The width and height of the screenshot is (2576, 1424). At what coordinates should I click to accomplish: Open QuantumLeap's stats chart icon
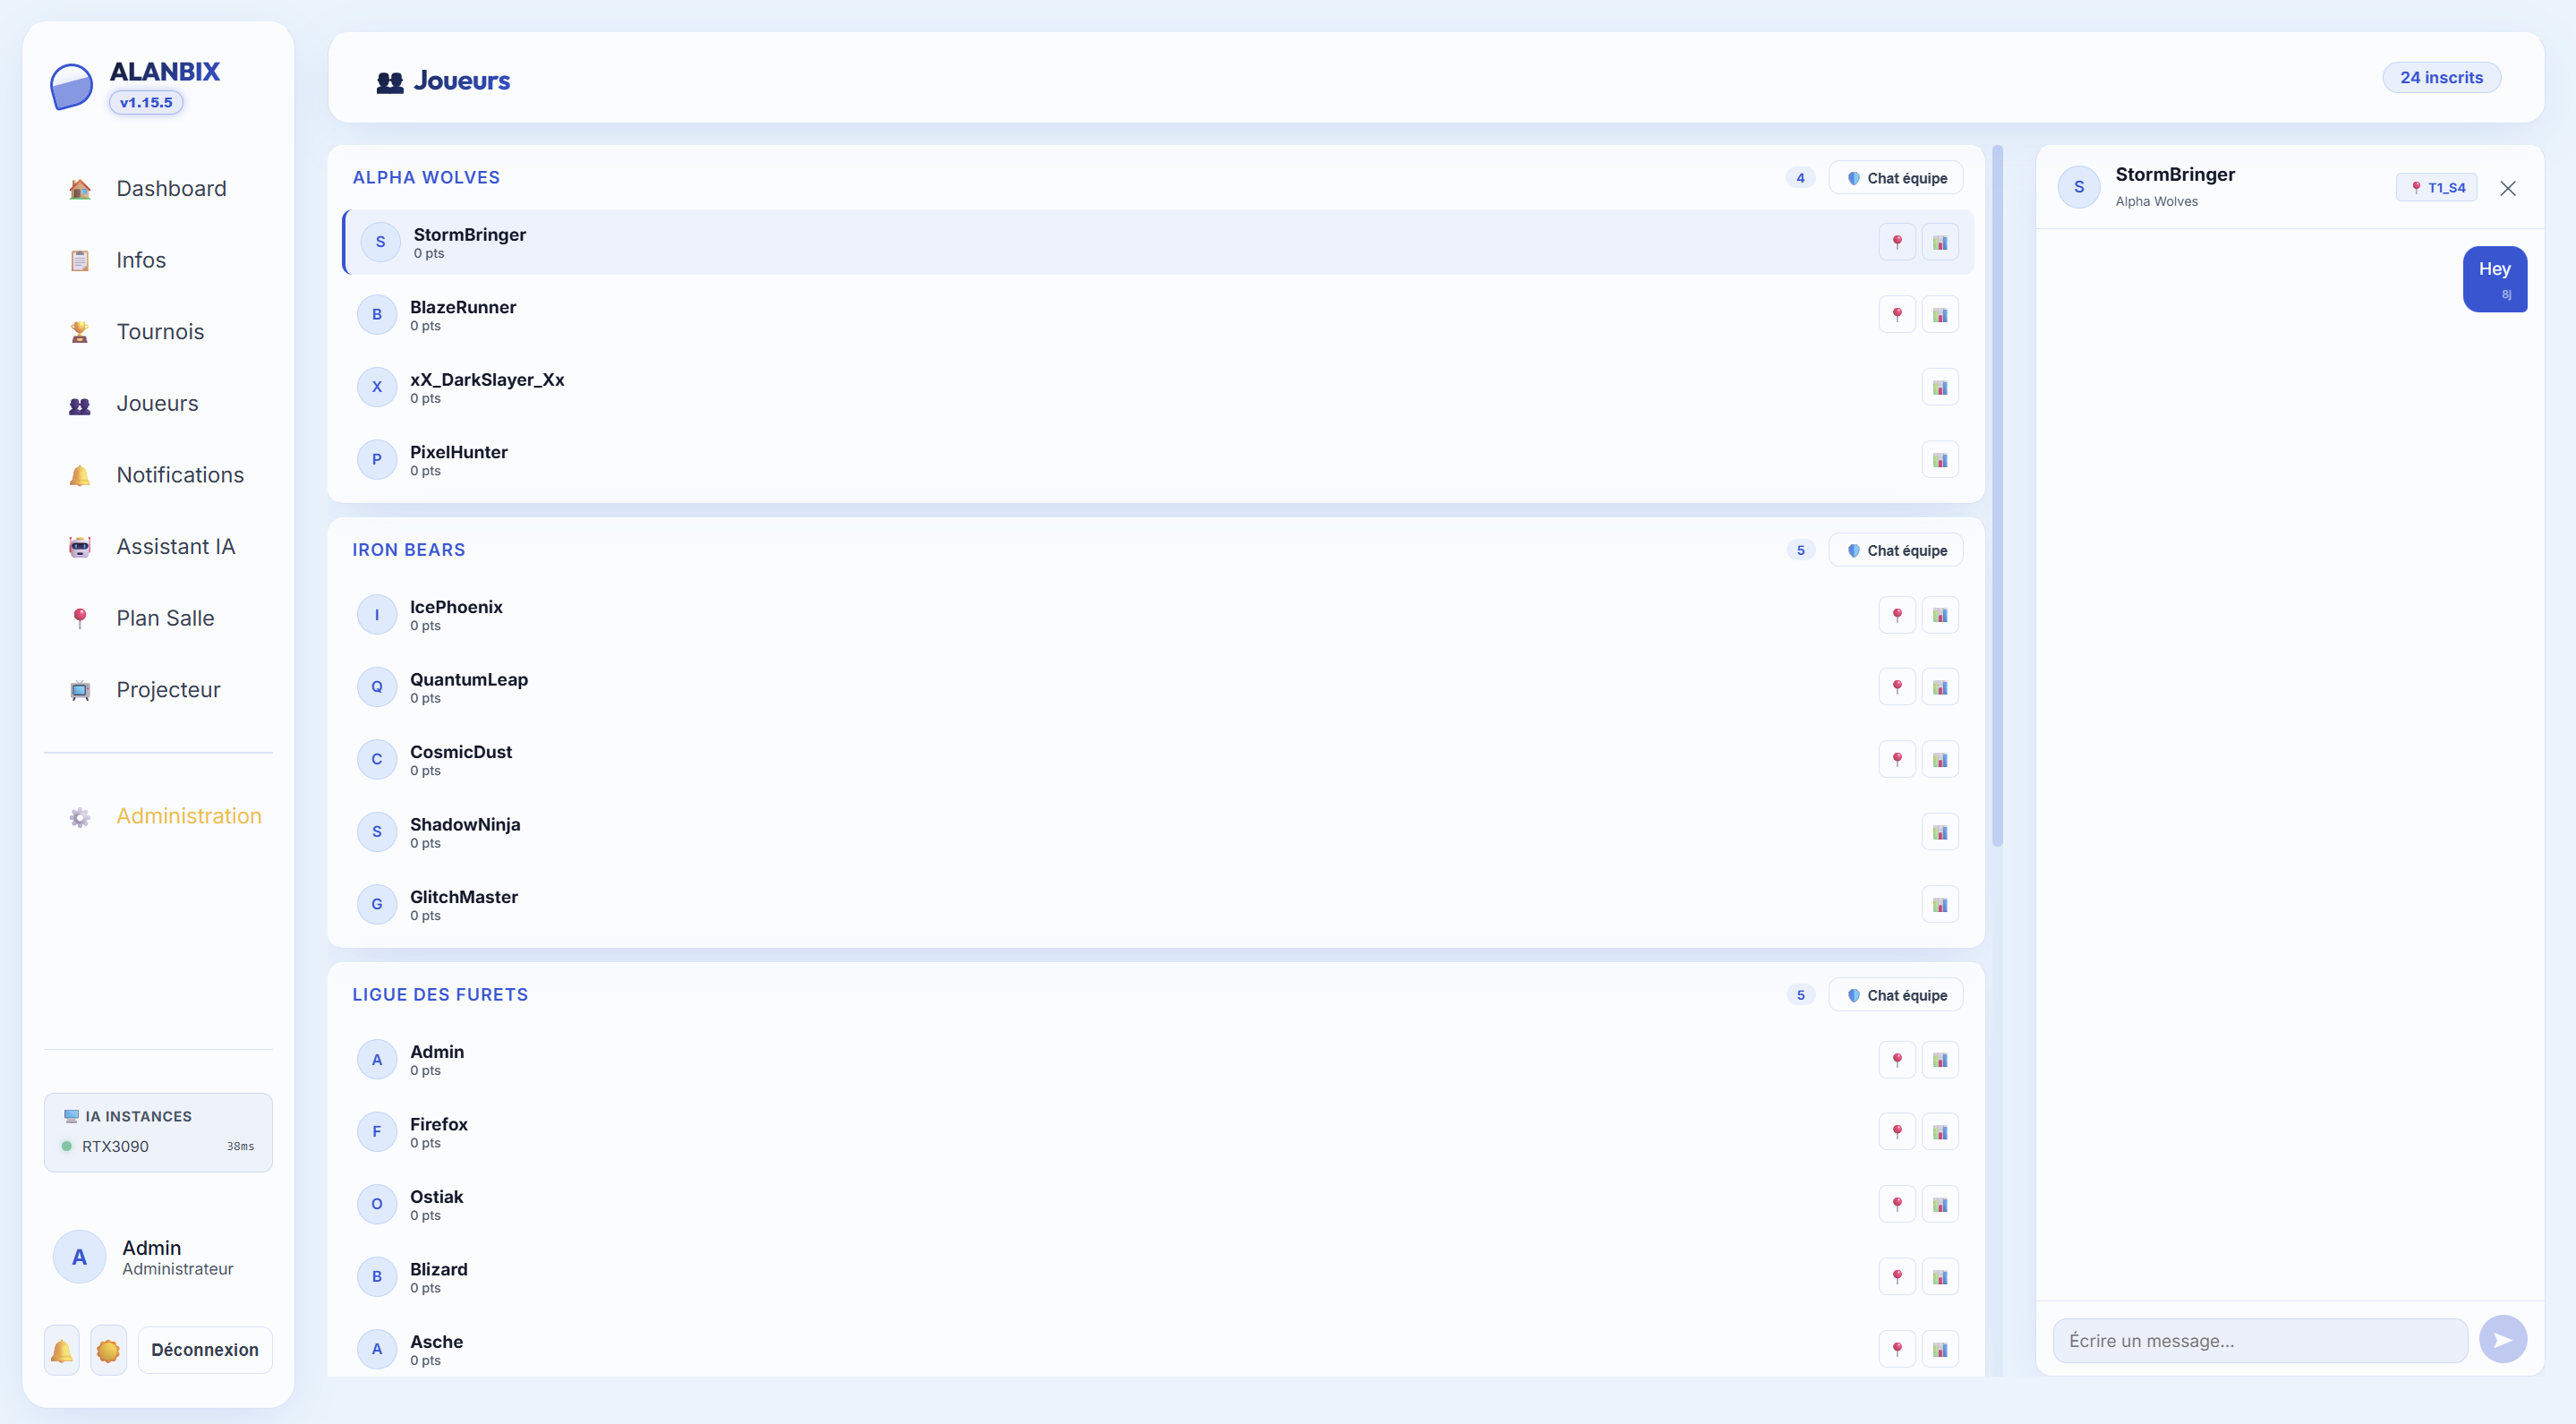(1940, 687)
